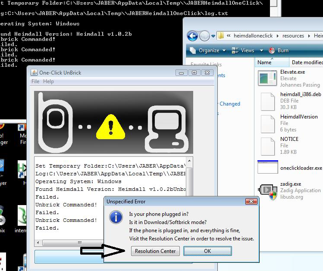This screenshot has height=271, width=323.
Task: Maximize the One-Click UnBrick window
Action: point(194,73)
